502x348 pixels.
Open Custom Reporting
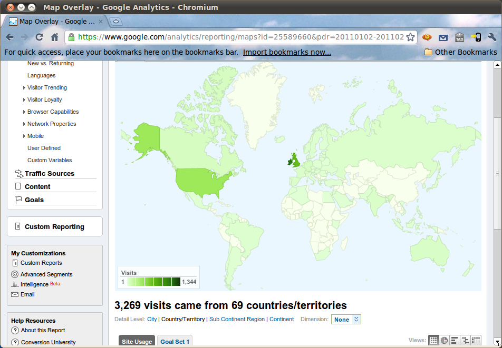point(54,226)
